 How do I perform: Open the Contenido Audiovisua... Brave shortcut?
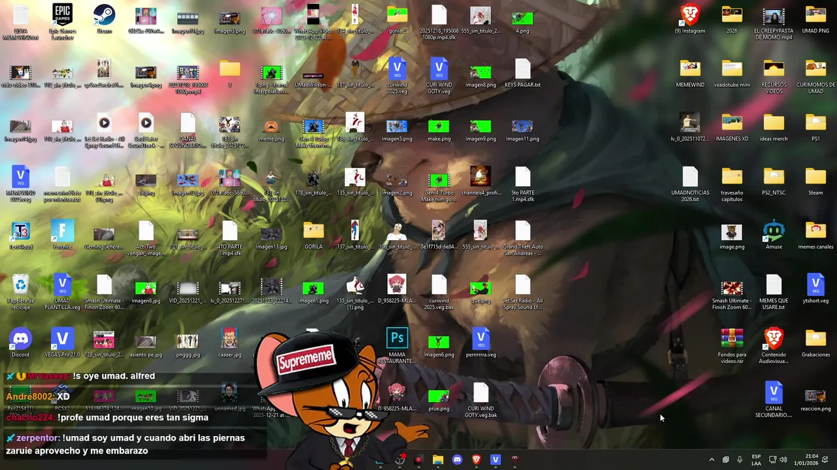tap(774, 346)
